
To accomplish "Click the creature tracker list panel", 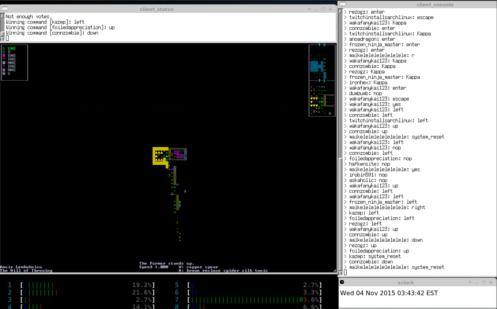I will pos(15,62).
